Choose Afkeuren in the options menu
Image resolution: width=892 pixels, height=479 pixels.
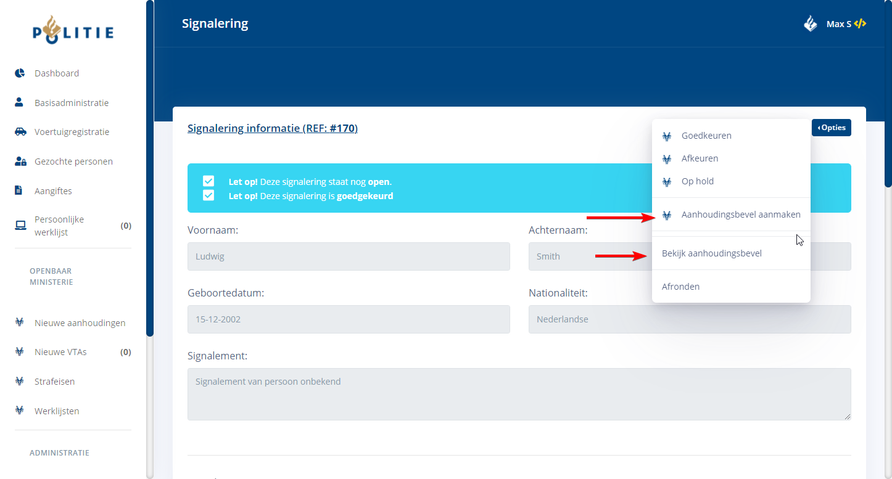(700, 158)
